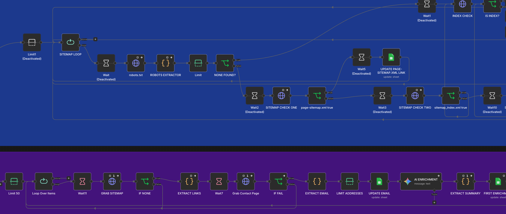This screenshot has width=506, height=214.
Task: Open the GRAB SITEMAP node
Action: tap(112, 181)
